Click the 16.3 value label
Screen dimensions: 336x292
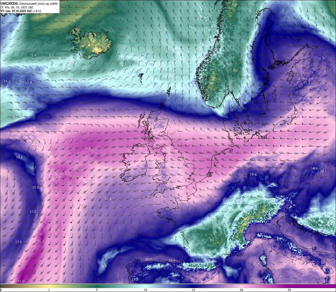[x=321, y=59]
